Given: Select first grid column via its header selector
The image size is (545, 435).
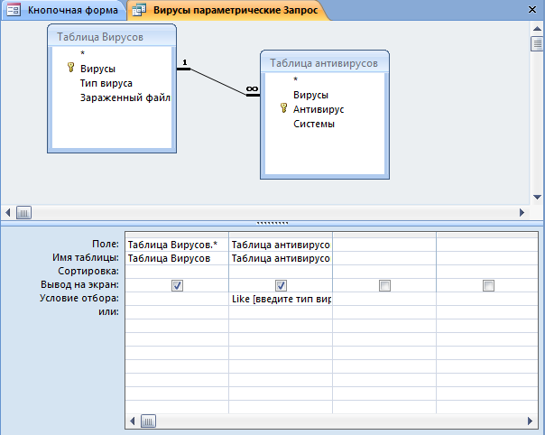Looking at the screenshot, I should click(x=177, y=235).
